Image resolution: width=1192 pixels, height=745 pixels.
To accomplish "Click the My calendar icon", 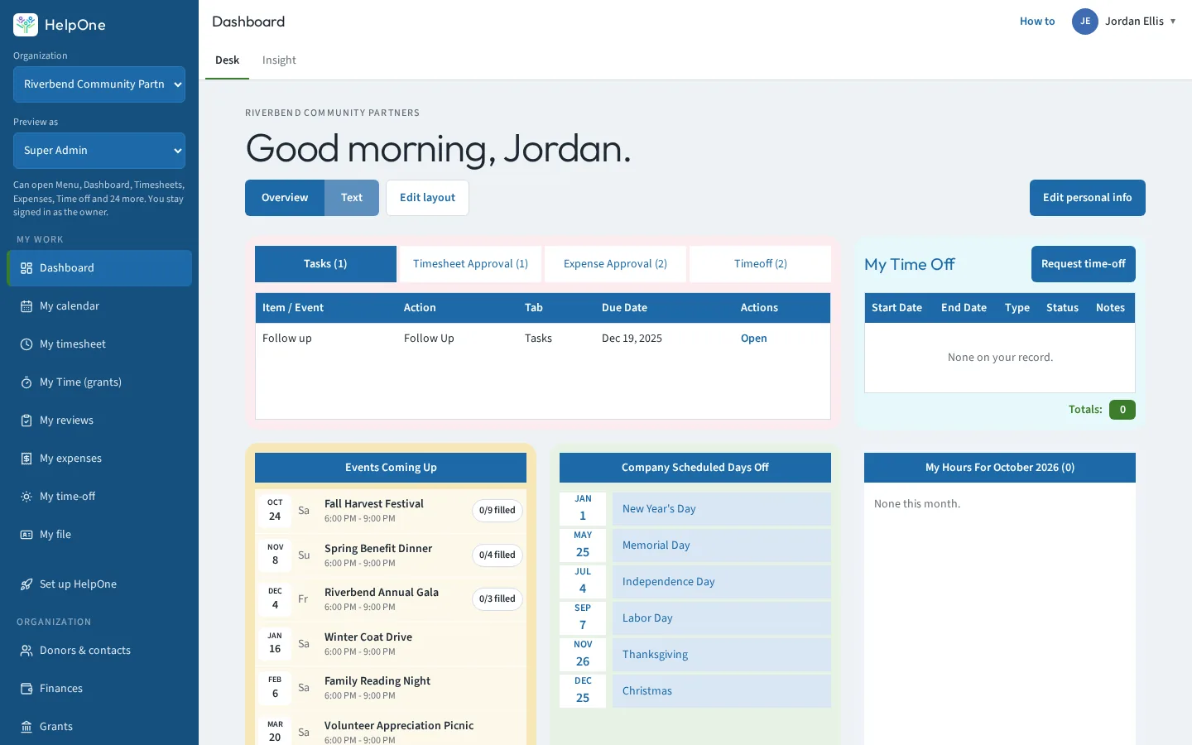I will [26, 306].
